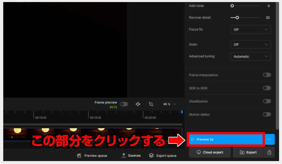
Task: Open the Focus fix dropdown
Action: 251,30
